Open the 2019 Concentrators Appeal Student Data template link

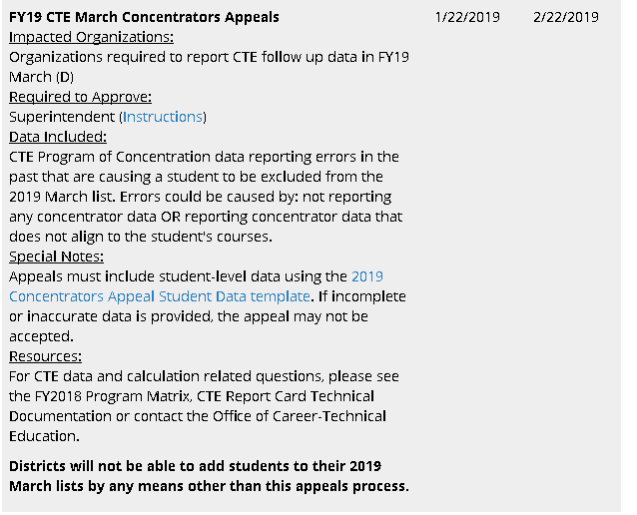point(160,296)
